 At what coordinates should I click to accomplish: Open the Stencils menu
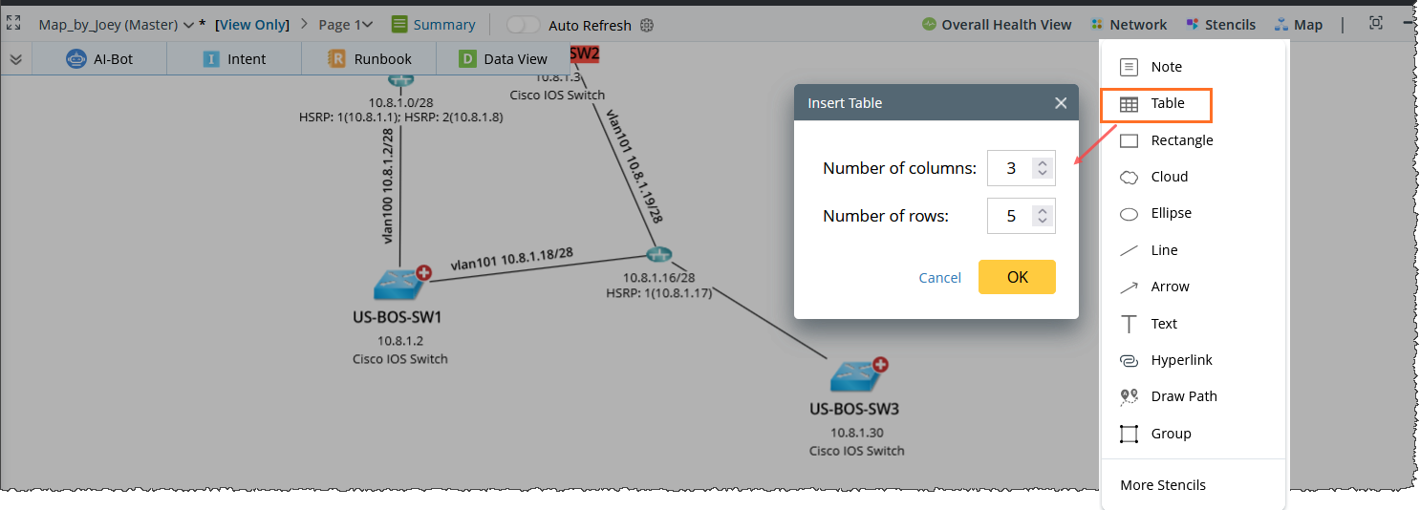(1220, 25)
